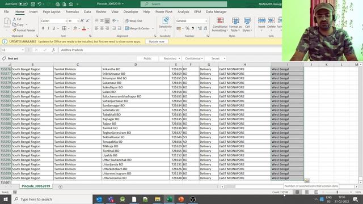Click the Undo arrow icon

pyautogui.click(x=39, y=4)
